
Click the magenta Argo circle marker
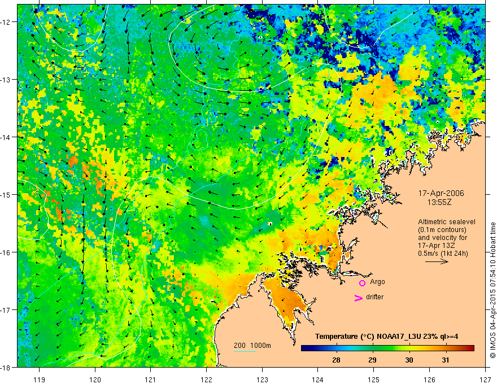(362, 283)
